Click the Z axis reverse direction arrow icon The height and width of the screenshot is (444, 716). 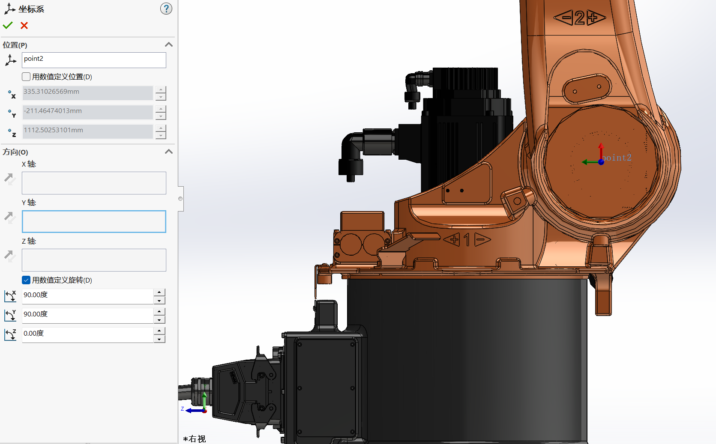(x=10, y=256)
